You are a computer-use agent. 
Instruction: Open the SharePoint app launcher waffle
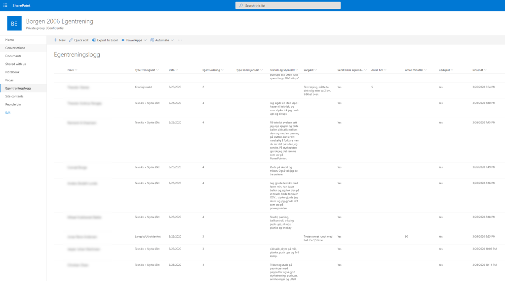point(5,5)
